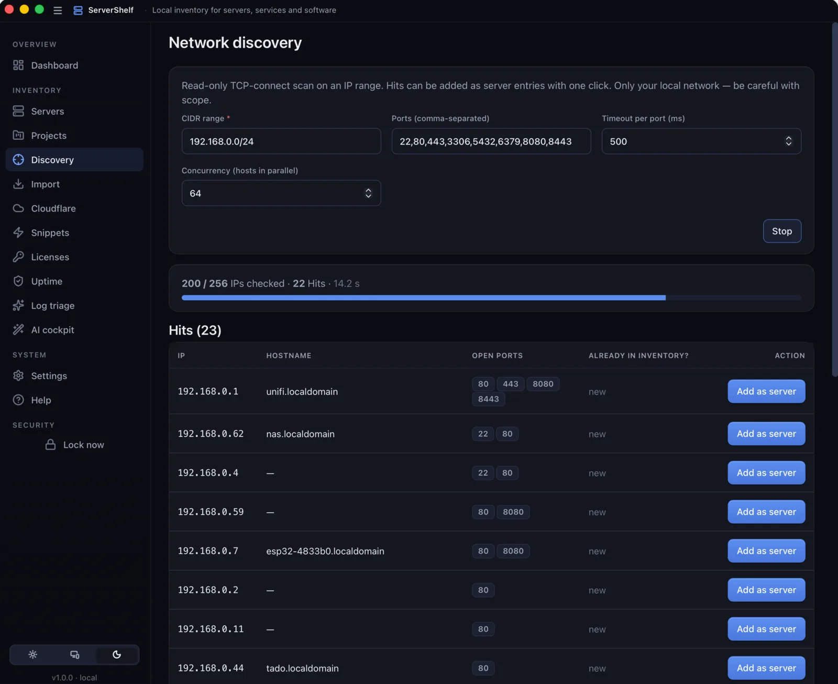Click port 8443 badge for unifi
838x684 pixels.
pos(488,399)
